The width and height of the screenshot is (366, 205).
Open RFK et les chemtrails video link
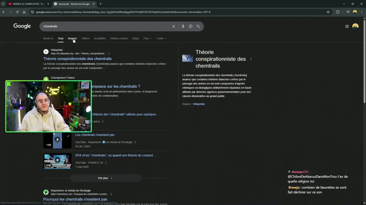click(116, 155)
